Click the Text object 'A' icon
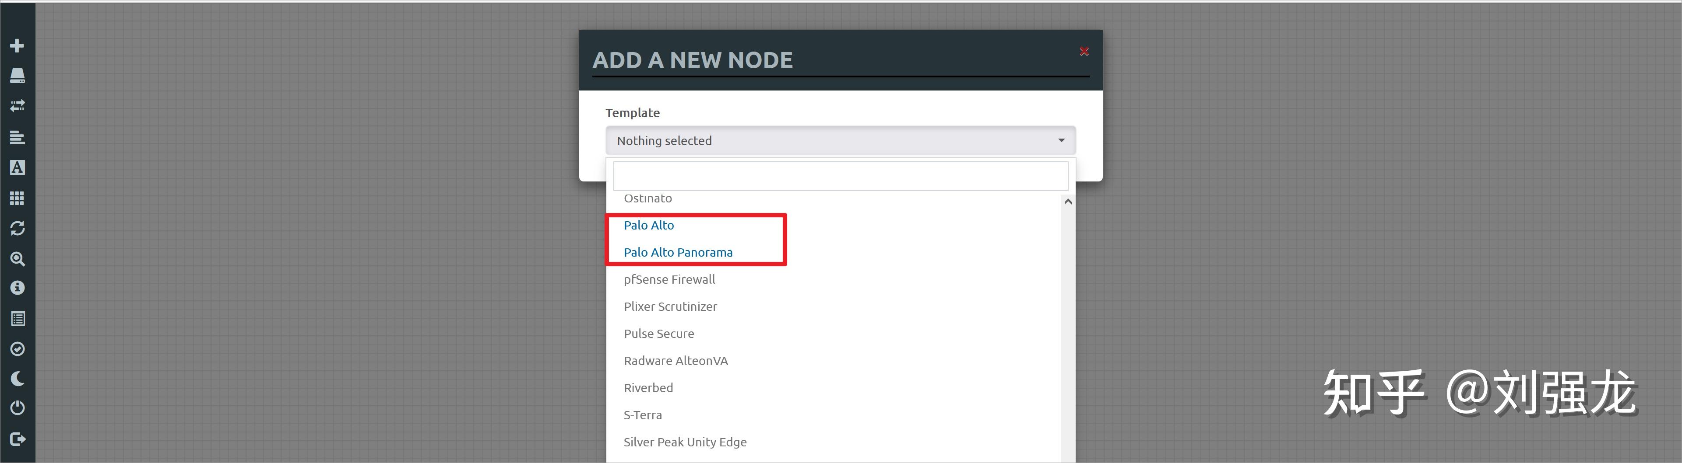 pos(18,167)
